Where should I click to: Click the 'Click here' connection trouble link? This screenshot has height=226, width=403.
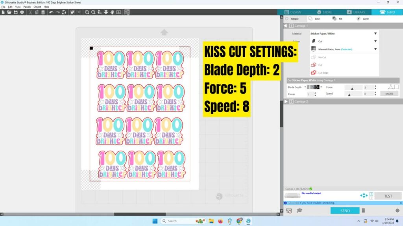pyautogui.click(x=294, y=203)
